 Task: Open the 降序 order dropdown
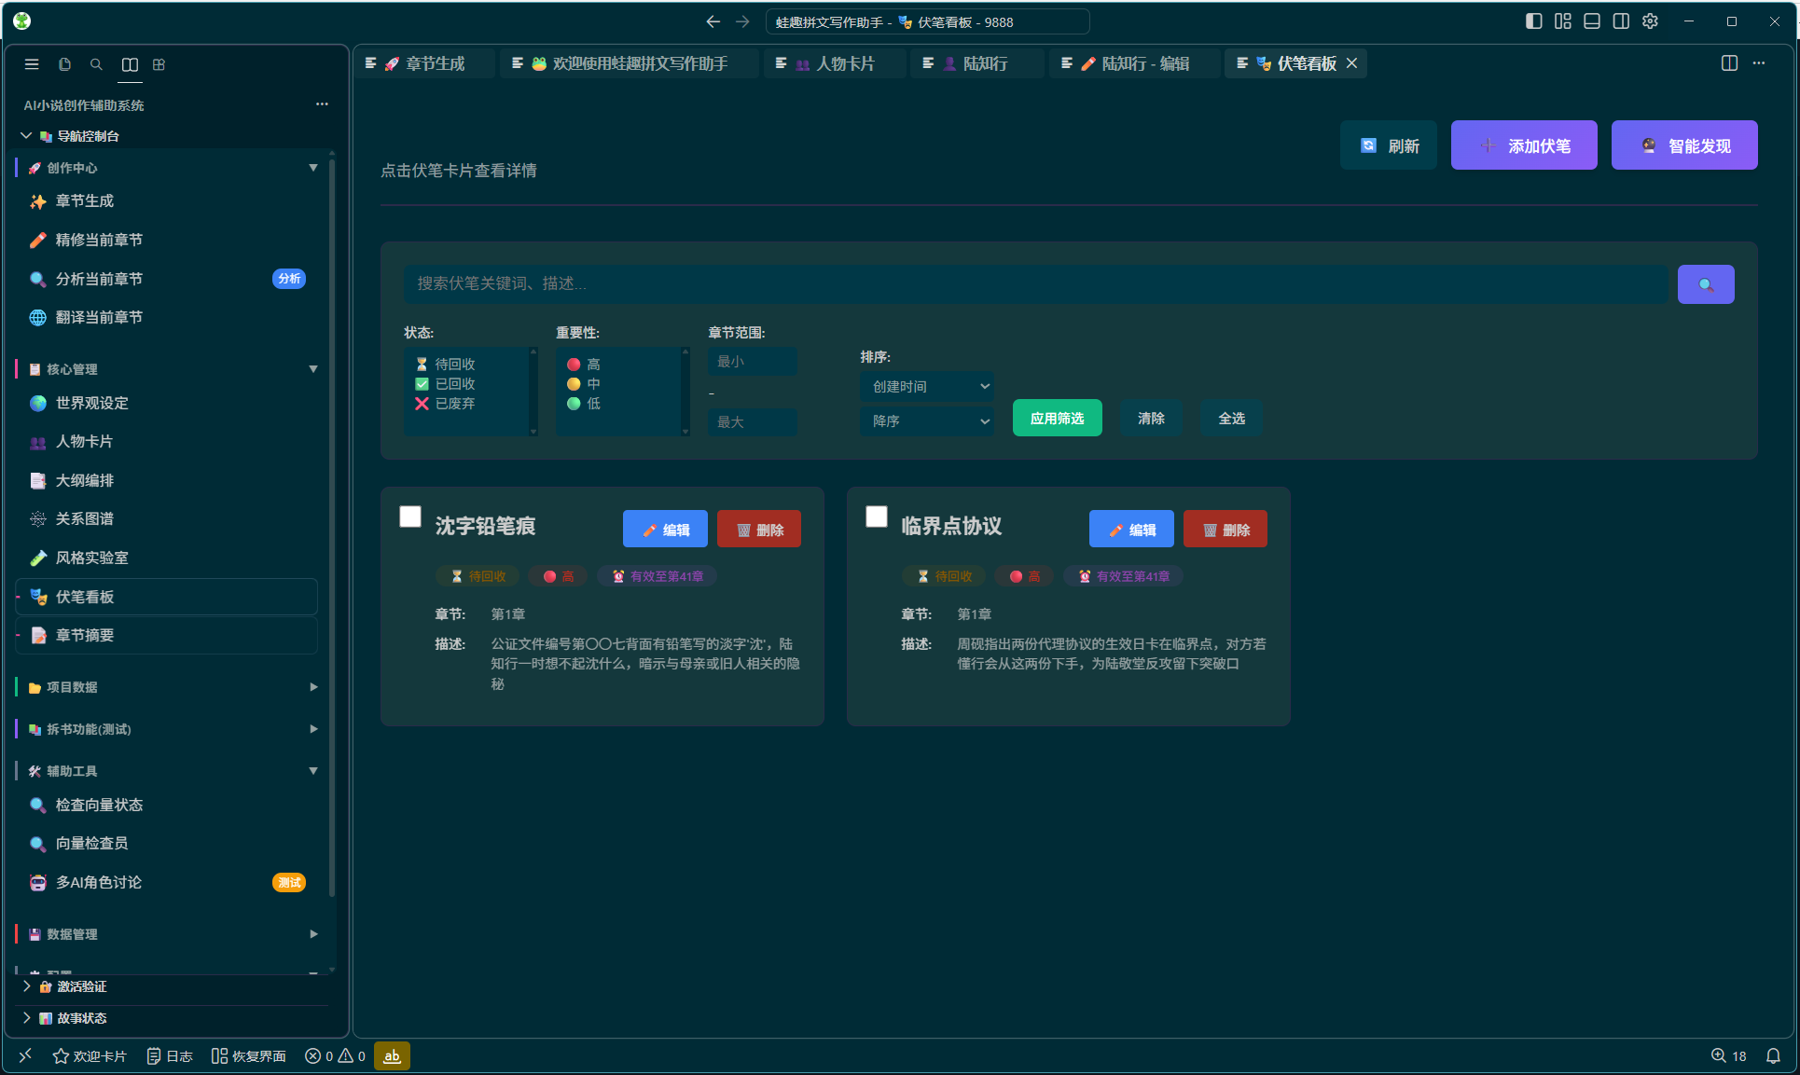pos(927,420)
